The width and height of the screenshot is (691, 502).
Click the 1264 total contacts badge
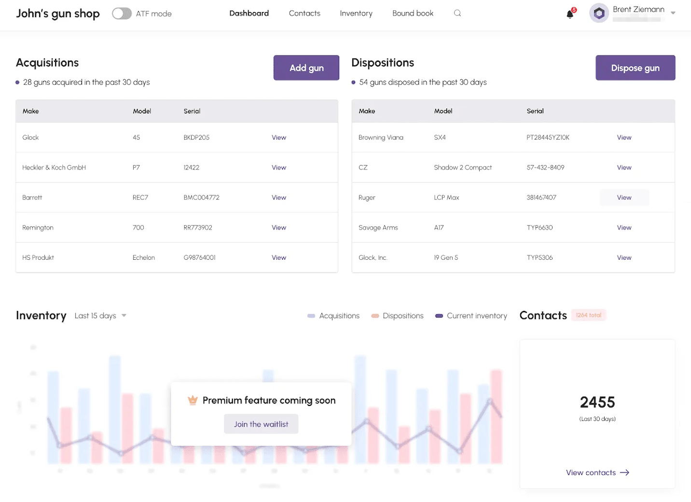point(588,315)
